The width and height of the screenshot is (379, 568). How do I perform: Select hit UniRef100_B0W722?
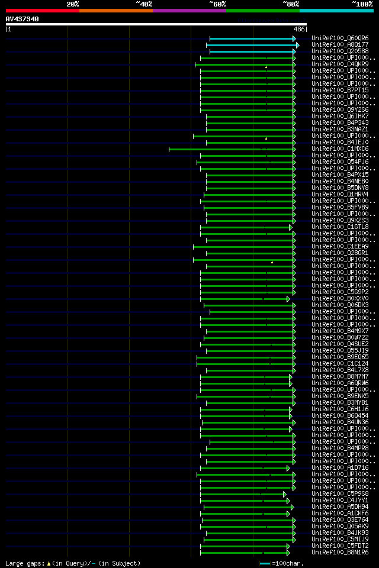340,338
